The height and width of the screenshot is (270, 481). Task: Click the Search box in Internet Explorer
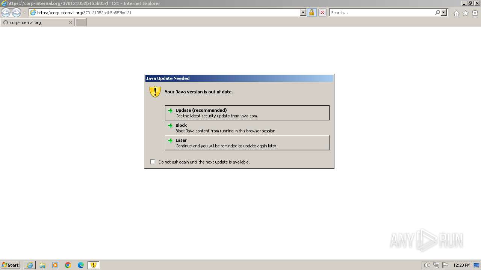coord(381,13)
